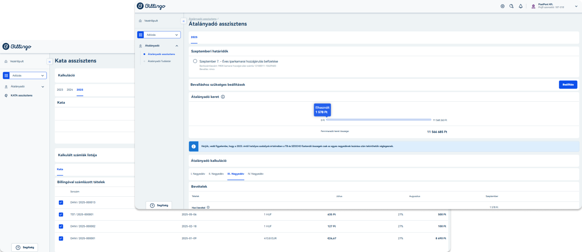582x252 pixels.
Task: Open notifications with the bell icon
Action: coord(521,6)
